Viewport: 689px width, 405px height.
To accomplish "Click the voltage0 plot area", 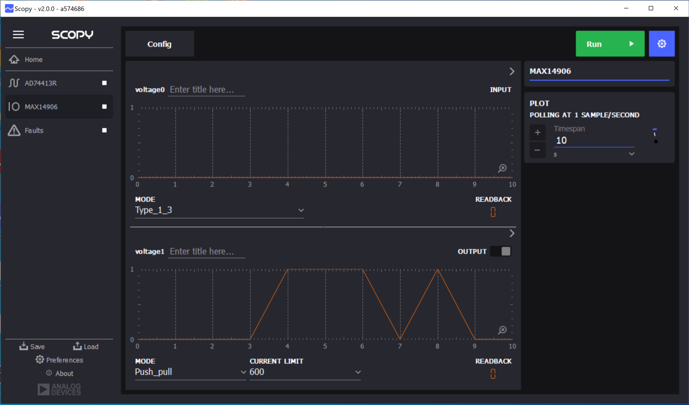I will [x=325, y=142].
